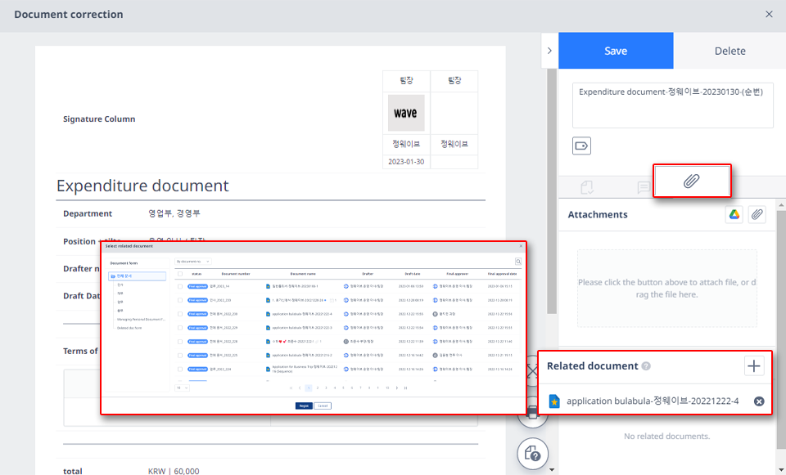This screenshot has width=786, height=475.
Task: Open the comments speech-bubble panel icon
Action: click(643, 186)
